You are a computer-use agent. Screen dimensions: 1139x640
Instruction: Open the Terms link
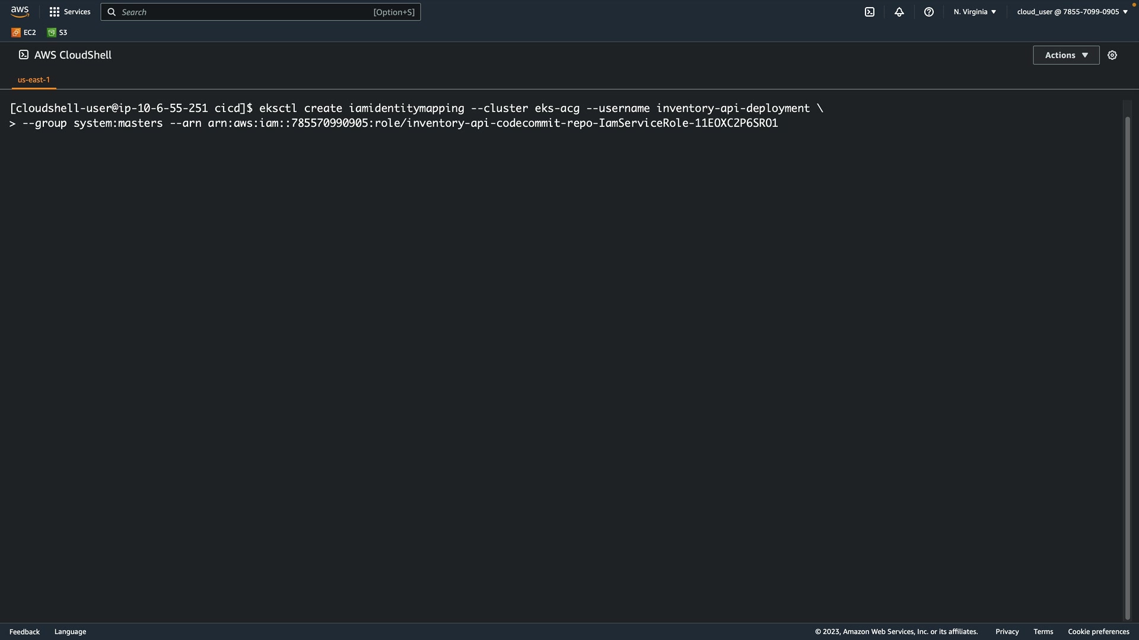[x=1043, y=632]
